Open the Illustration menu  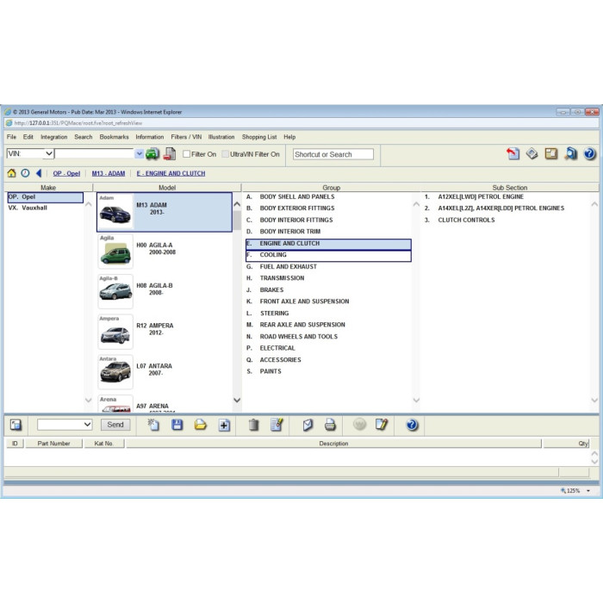[x=221, y=137]
